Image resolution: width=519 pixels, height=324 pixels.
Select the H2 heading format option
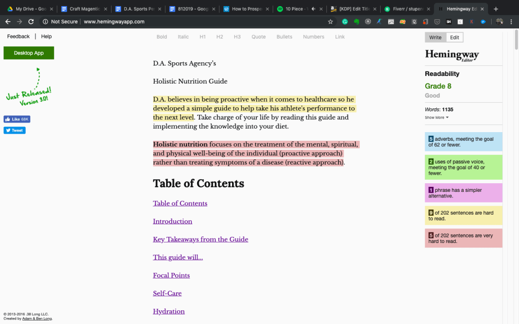pyautogui.click(x=219, y=37)
